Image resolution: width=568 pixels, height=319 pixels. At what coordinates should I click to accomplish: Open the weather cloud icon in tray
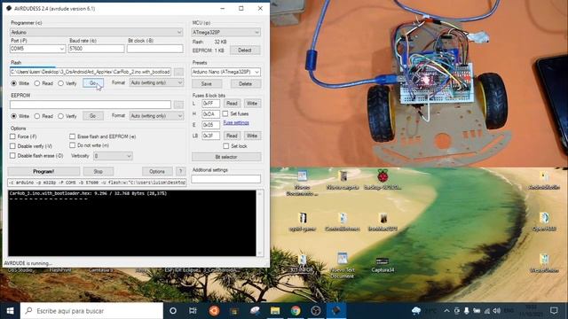(x=416, y=311)
